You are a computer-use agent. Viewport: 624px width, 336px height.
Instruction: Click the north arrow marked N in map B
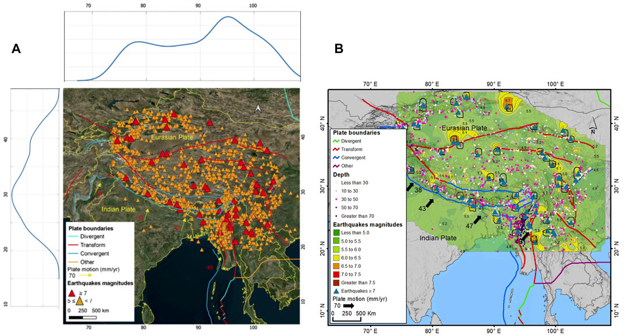click(593, 126)
